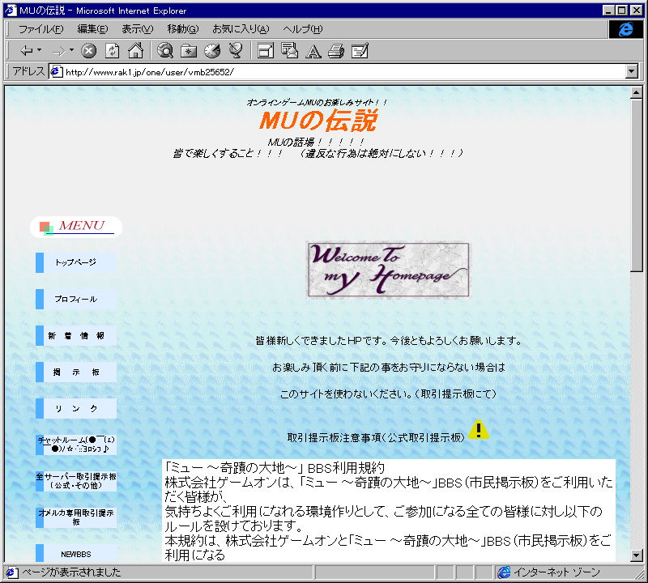The image size is (648, 583).
Task: Click the オンラインゲームMUのお楽しみサイト tagline
Action: pyautogui.click(x=317, y=102)
